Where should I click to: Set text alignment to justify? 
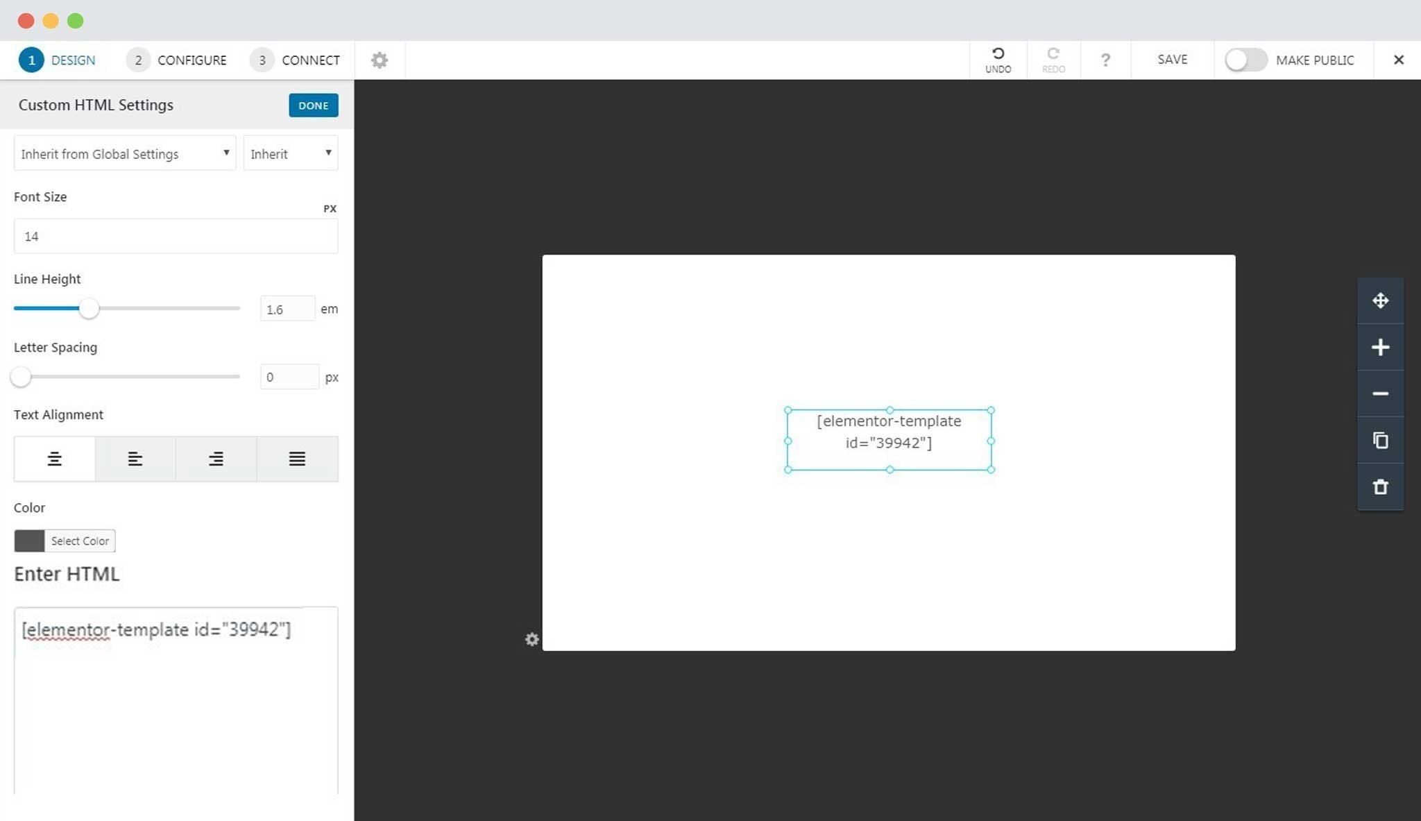297,459
